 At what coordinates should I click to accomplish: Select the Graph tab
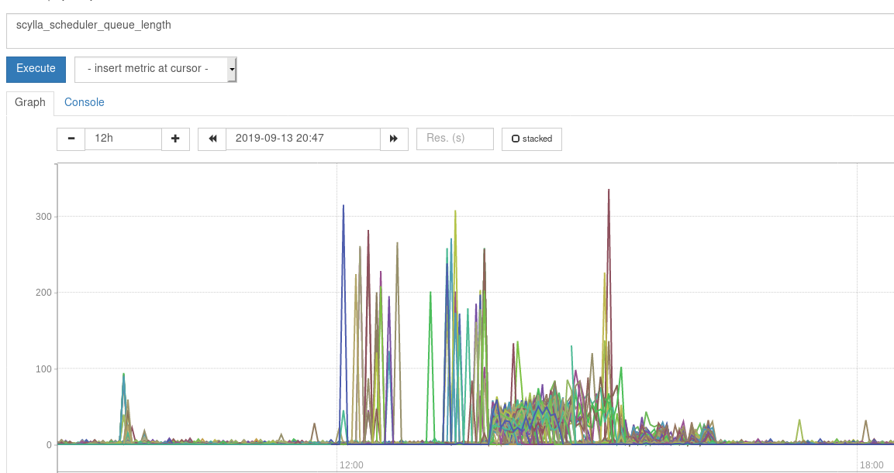[x=30, y=101]
